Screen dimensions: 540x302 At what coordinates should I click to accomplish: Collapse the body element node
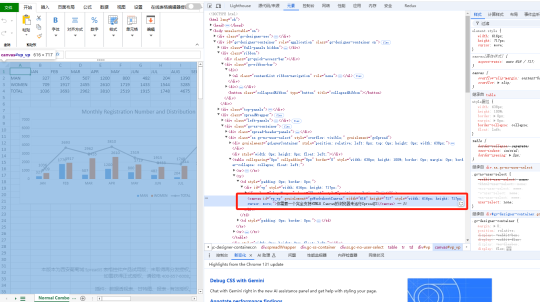pos(211,30)
